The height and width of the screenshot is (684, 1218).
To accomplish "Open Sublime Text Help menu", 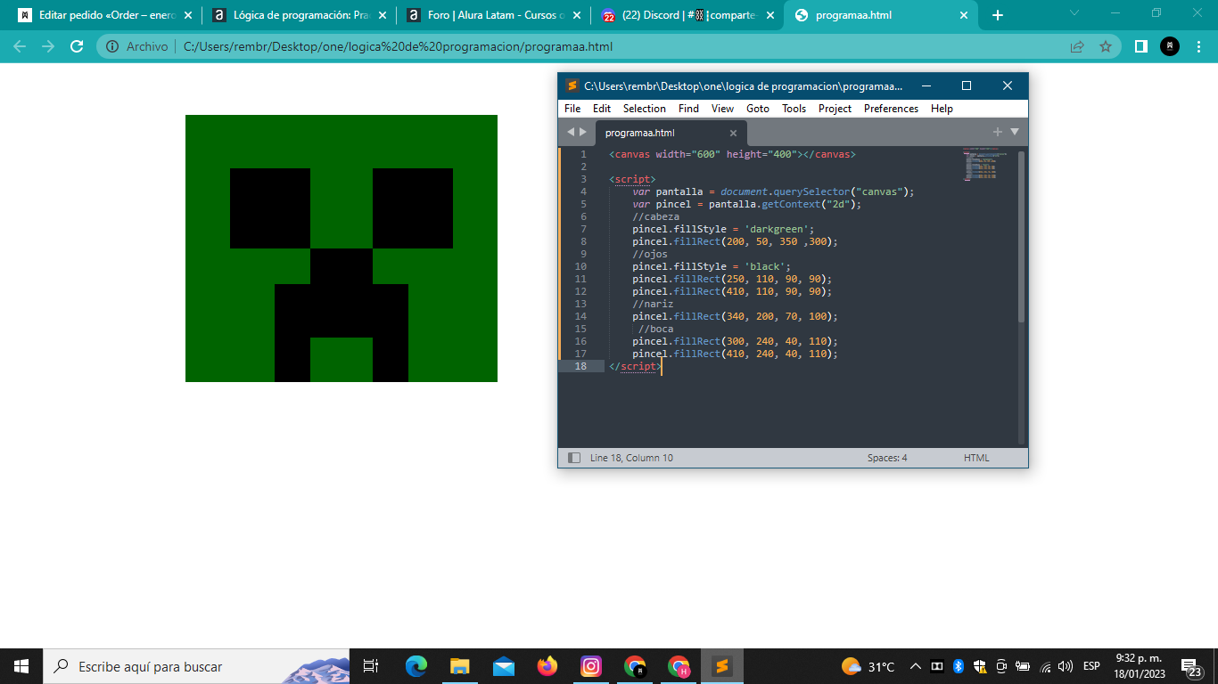I will pyautogui.click(x=942, y=109).
